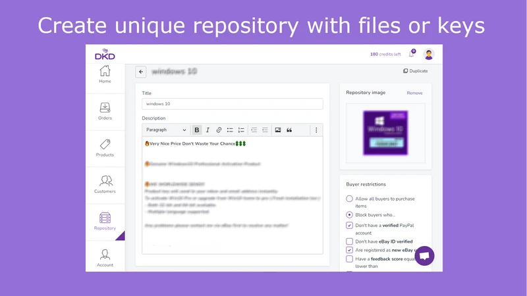Image resolution: width=527 pixels, height=296 pixels.
Task: Uncheck Don't have a verified PayPal account
Action: (x=350, y=225)
